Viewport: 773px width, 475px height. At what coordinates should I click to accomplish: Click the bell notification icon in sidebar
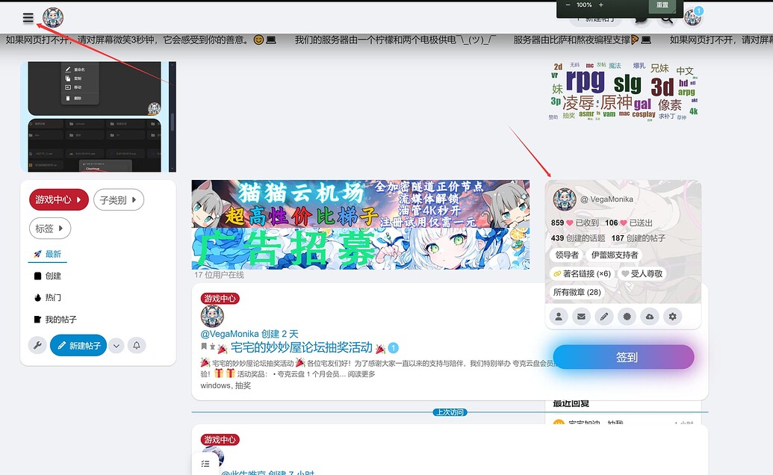pos(137,345)
